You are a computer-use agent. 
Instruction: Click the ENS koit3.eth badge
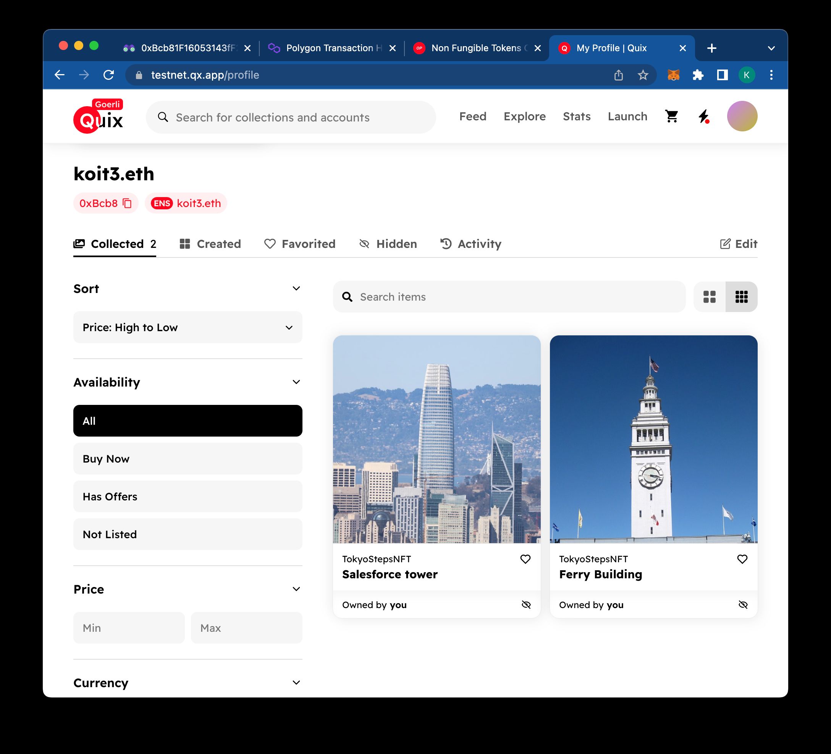click(x=186, y=203)
